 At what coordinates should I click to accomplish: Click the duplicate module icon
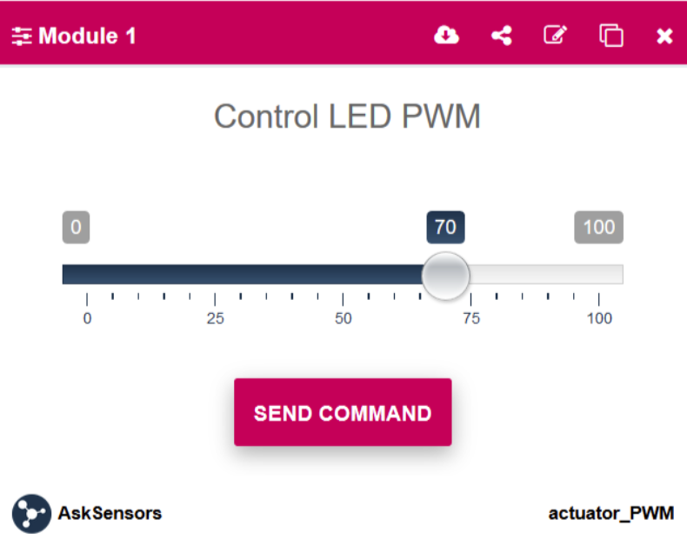tap(611, 36)
